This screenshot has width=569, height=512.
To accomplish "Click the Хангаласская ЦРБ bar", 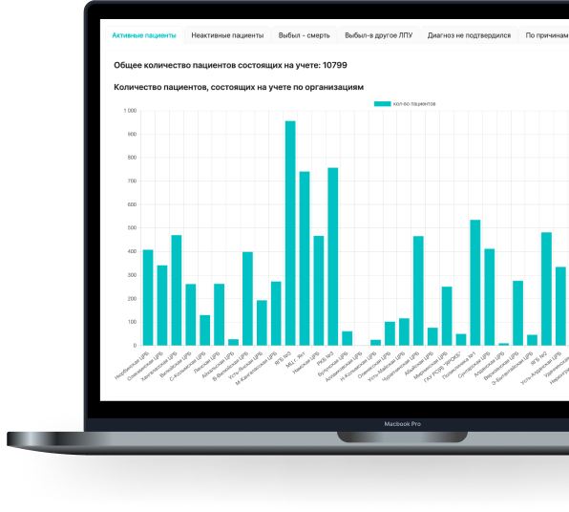I will (177, 290).
